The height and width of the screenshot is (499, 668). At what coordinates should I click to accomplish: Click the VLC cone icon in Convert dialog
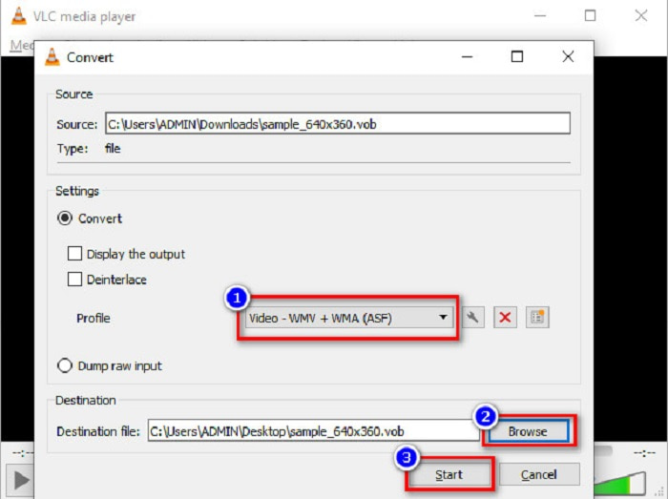[x=52, y=57]
